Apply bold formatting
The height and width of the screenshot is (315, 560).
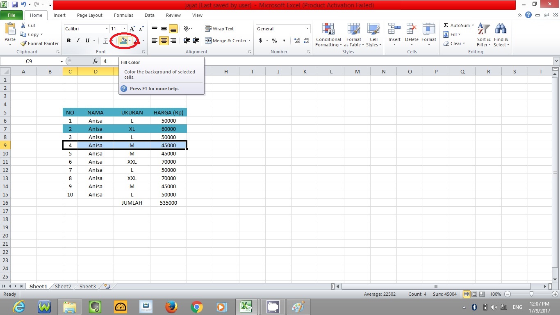68,41
